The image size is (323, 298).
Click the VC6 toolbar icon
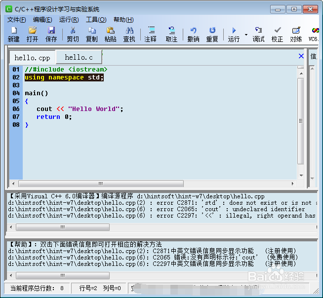tap(314, 35)
